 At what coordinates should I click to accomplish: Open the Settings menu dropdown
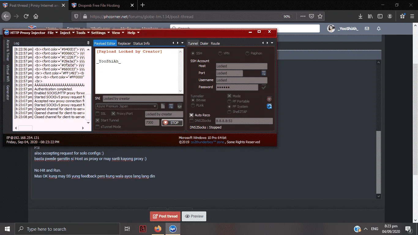(x=101, y=33)
